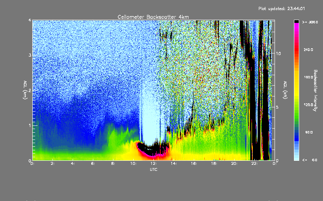Pick the red band of the colorbar
Screen dimensions: 323x201
click(296, 49)
